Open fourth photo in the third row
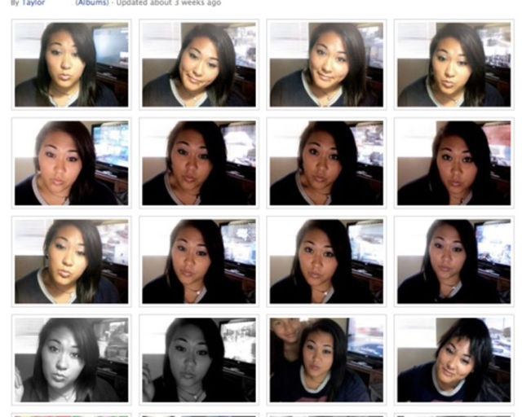 pos(454,261)
